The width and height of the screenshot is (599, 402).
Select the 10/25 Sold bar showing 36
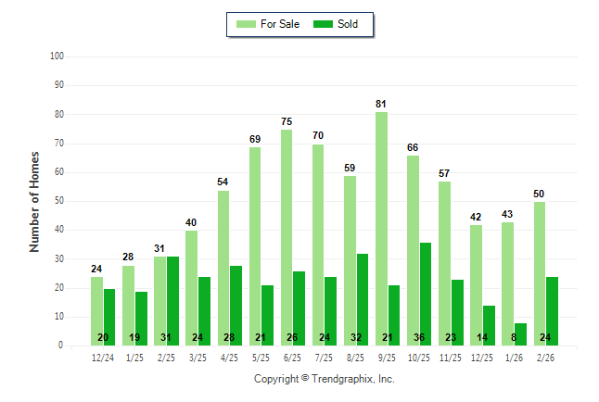click(x=426, y=294)
